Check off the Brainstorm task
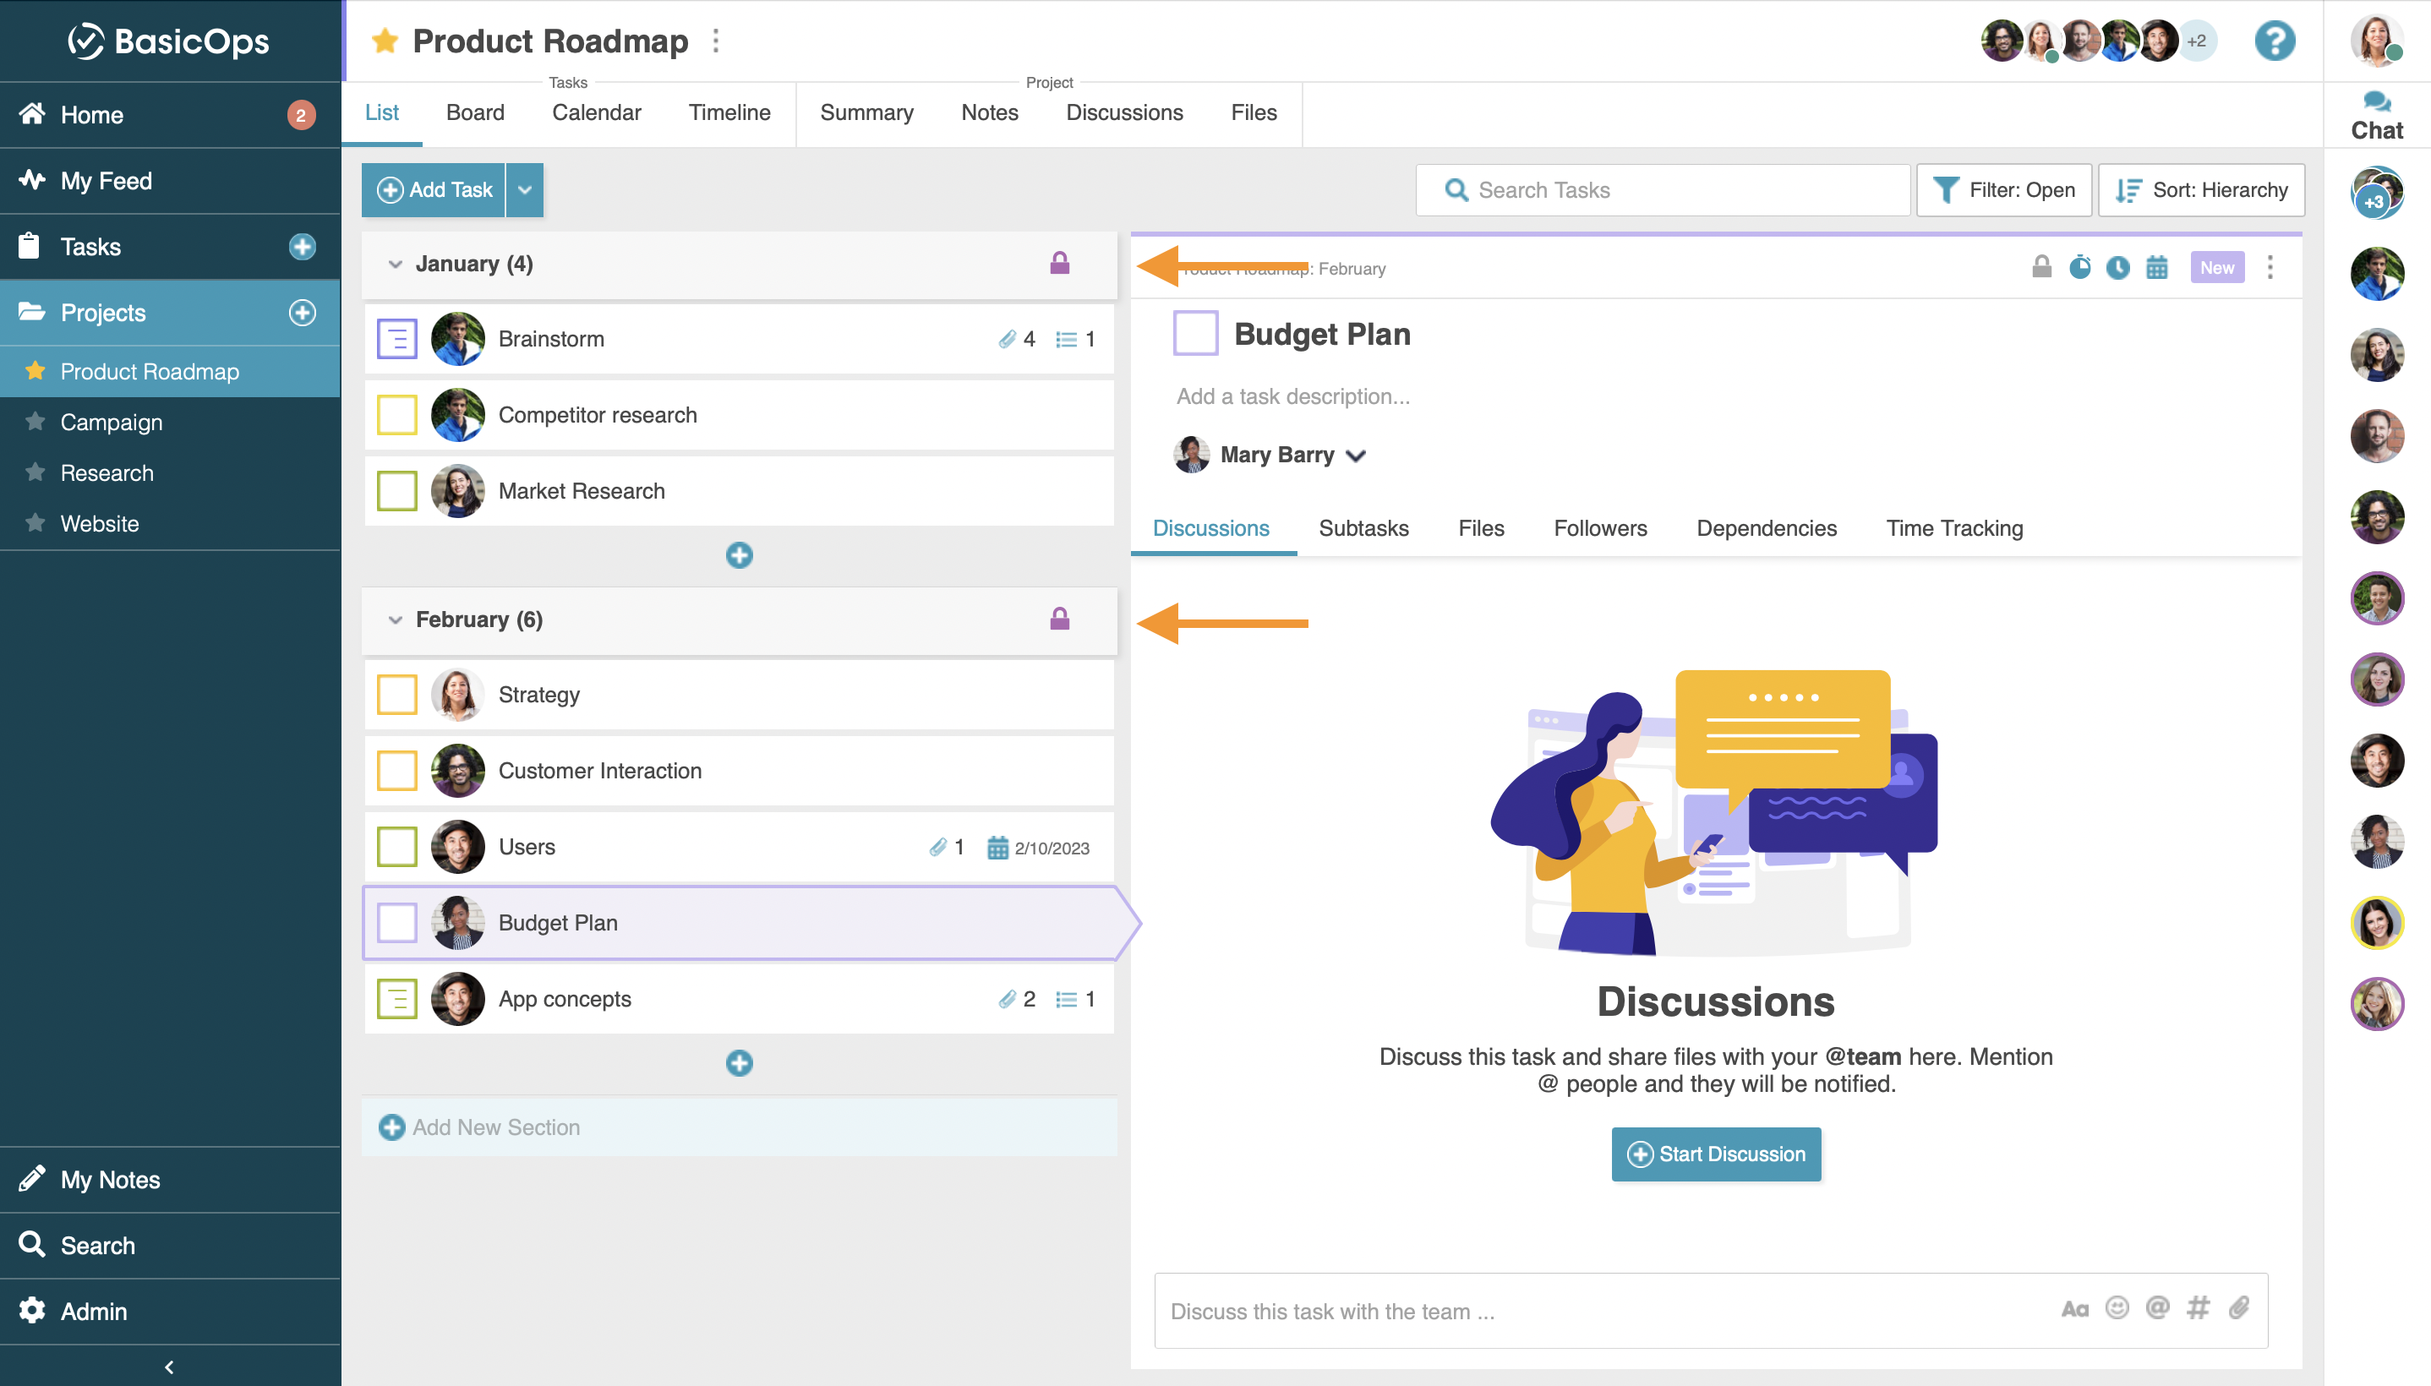The image size is (2431, 1386). (x=397, y=339)
